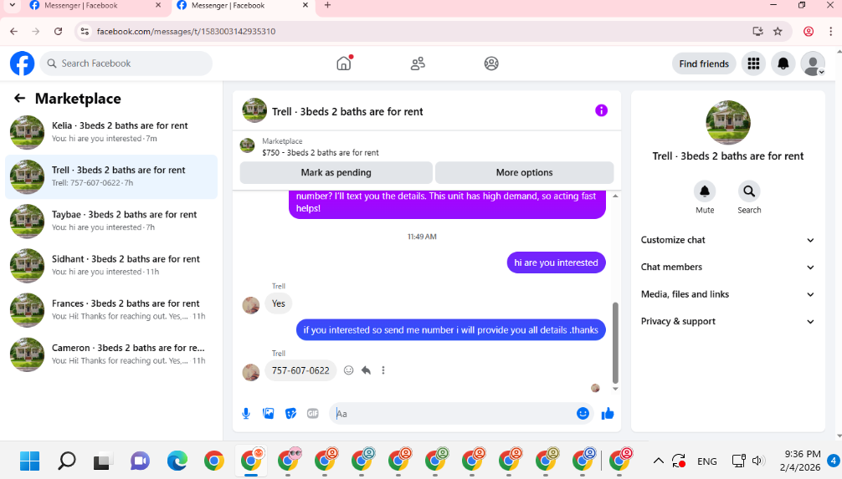Send a thumbs-up like
Viewport: 842px width, 479px height.
pos(608,414)
